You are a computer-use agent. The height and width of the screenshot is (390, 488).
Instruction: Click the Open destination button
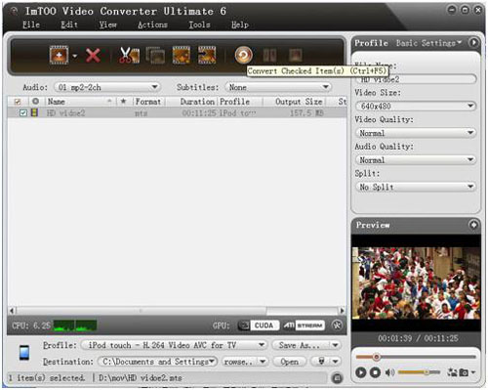click(289, 362)
